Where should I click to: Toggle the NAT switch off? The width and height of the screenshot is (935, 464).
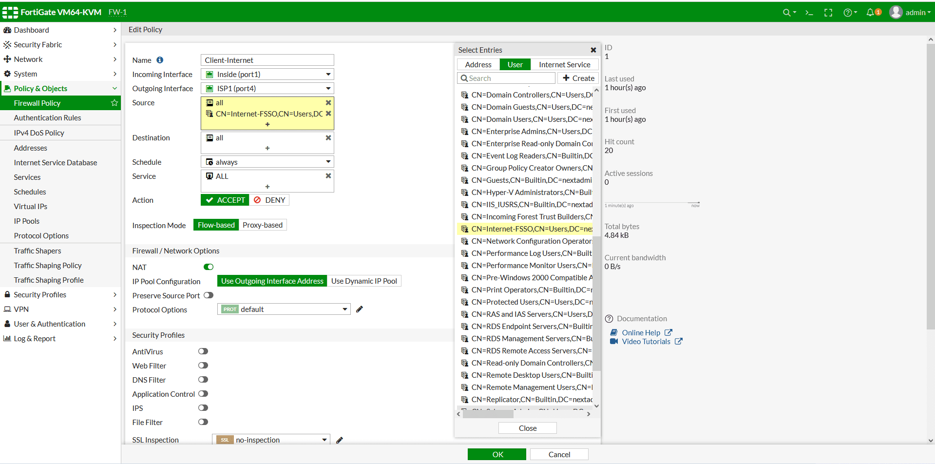point(209,267)
